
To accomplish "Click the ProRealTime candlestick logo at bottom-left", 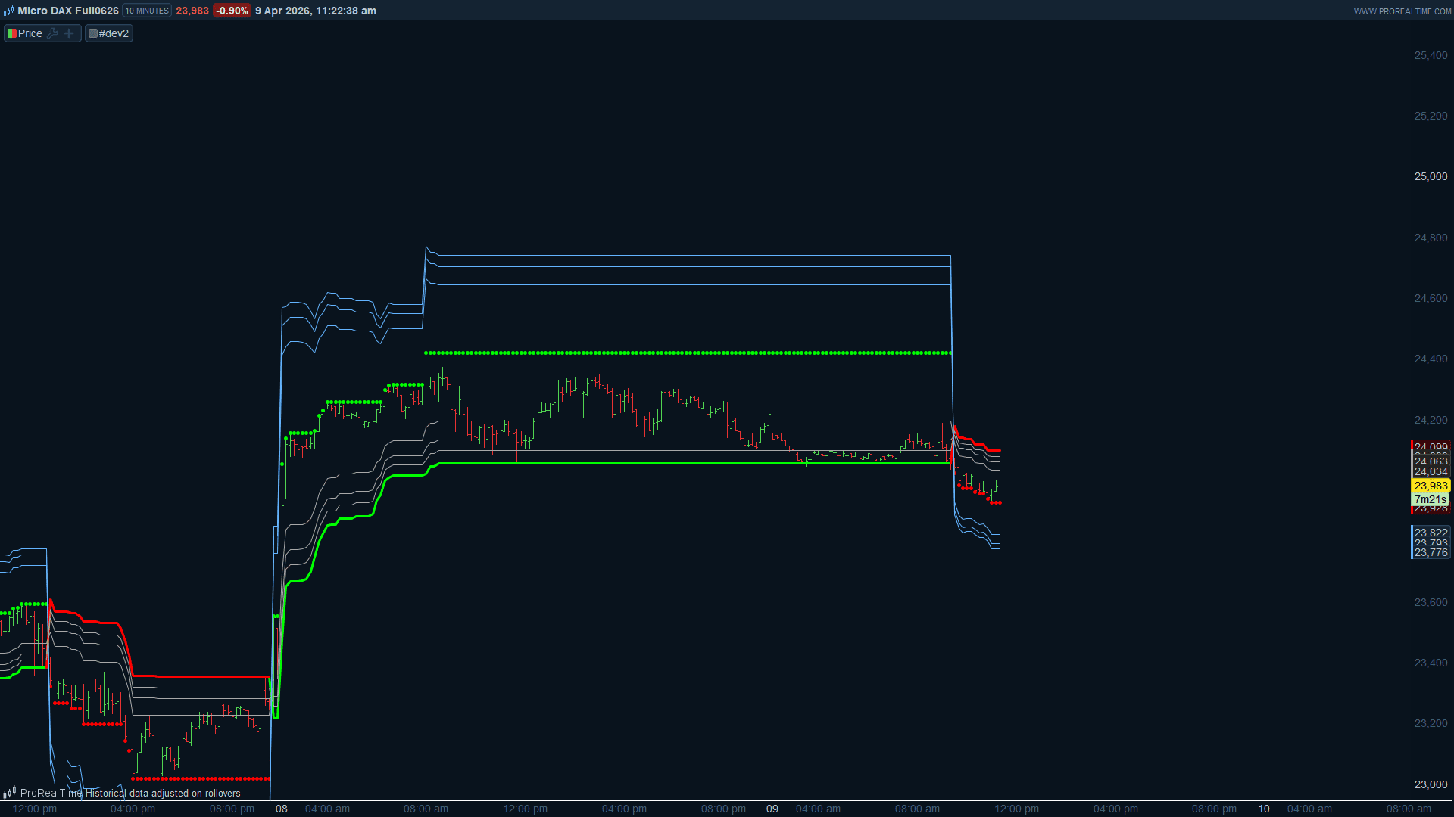I will pos(9,793).
